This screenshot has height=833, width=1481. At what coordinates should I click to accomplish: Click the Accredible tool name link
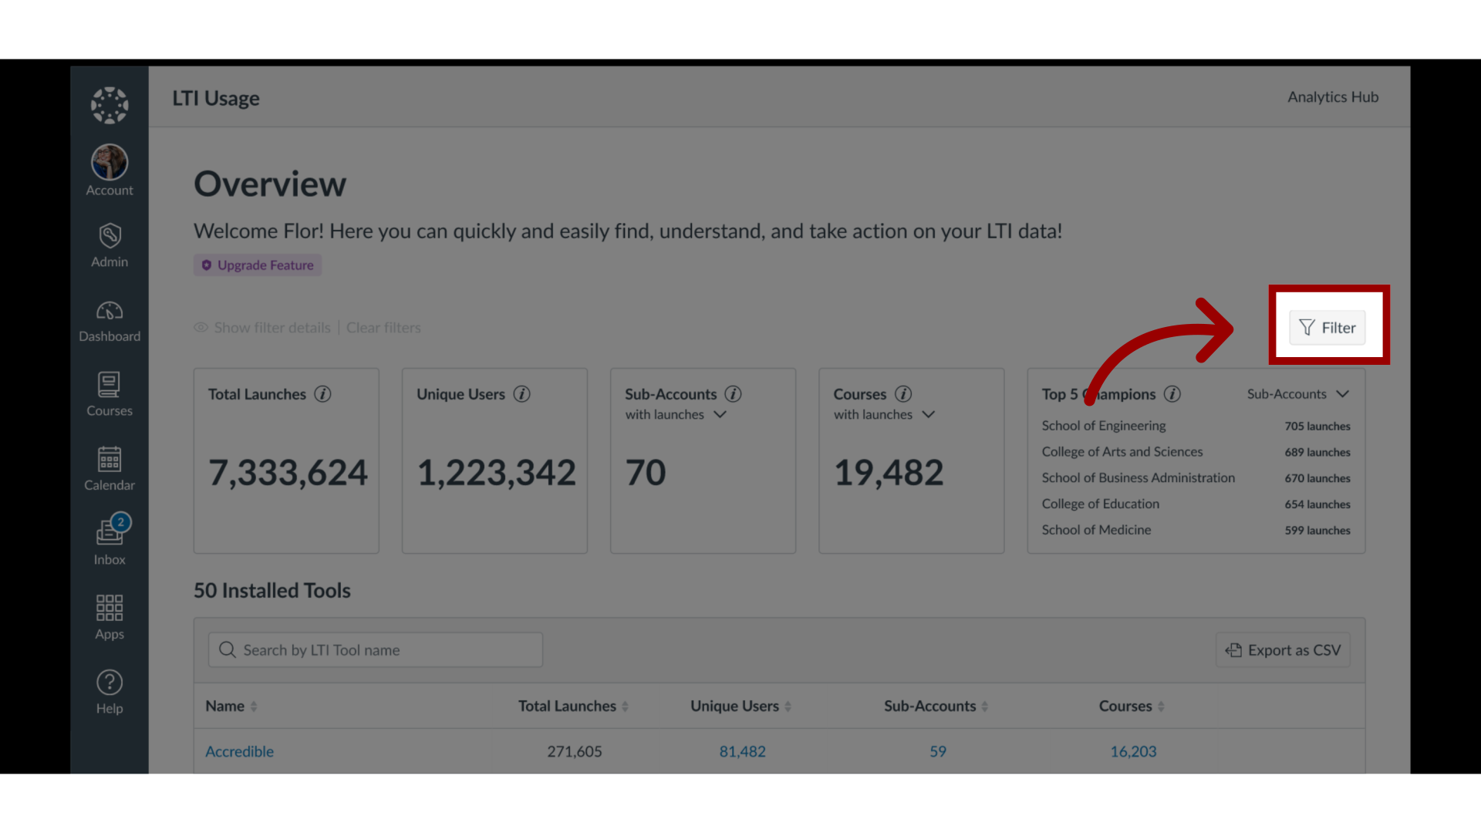tap(239, 750)
